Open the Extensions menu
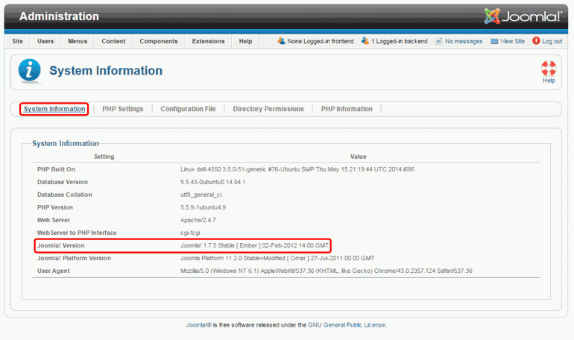This screenshot has width=574, height=340. point(208,41)
